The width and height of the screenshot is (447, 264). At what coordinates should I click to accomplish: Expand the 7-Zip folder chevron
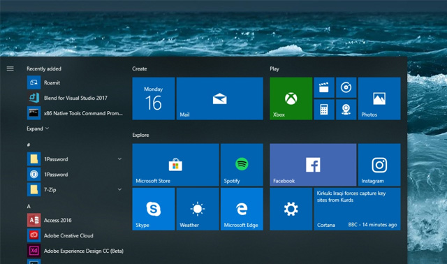coord(119,189)
